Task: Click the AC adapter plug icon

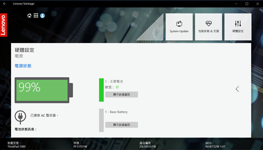Action: (x=20, y=116)
